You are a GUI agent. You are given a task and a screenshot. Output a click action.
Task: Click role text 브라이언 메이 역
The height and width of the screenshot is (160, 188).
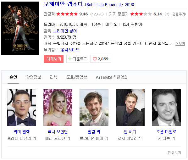point(94,139)
